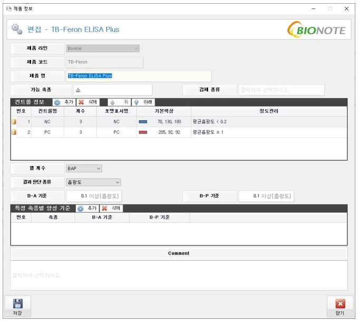Click the '평균흡광도 < 0.2' quality control cell
This screenshot has height=322, width=359.
click(269, 122)
